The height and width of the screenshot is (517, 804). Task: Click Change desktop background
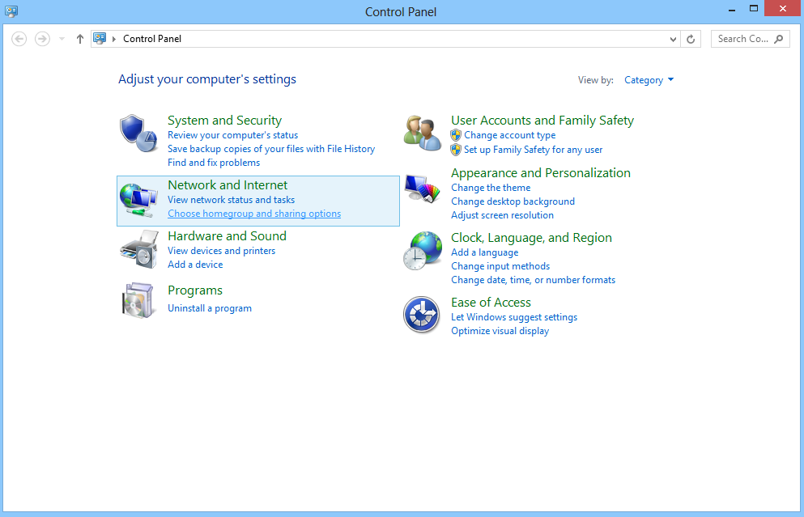(x=513, y=201)
